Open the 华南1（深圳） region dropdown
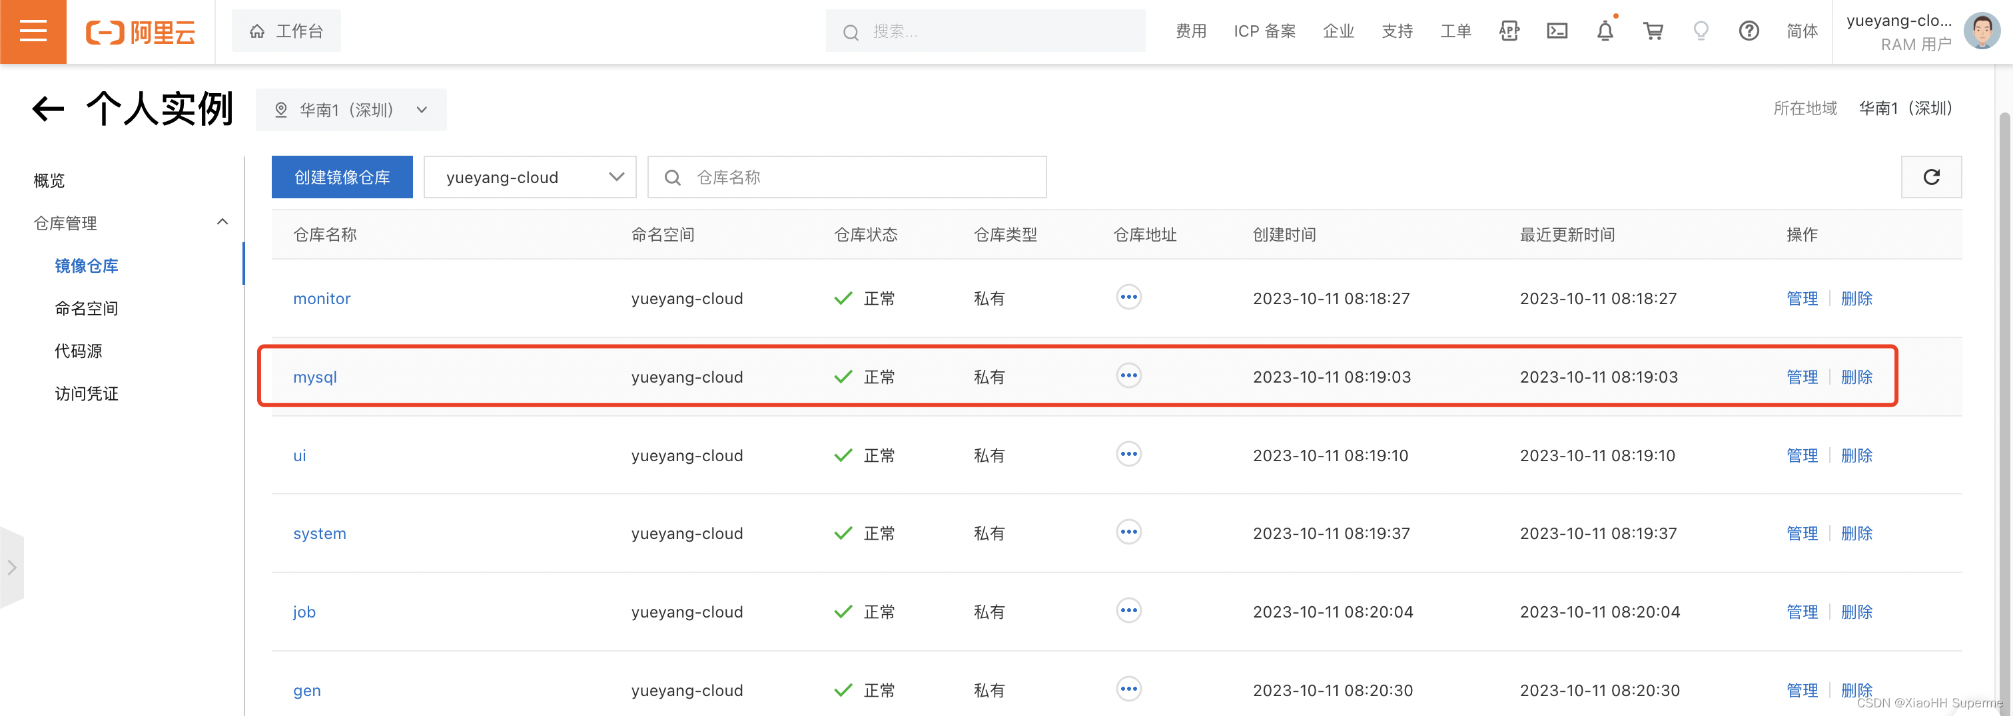Image resolution: width=2013 pixels, height=716 pixels. [351, 110]
